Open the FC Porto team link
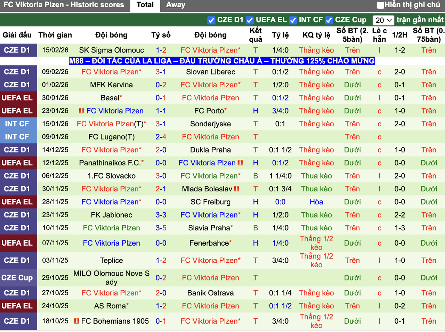445x332 pixels. click(208, 111)
